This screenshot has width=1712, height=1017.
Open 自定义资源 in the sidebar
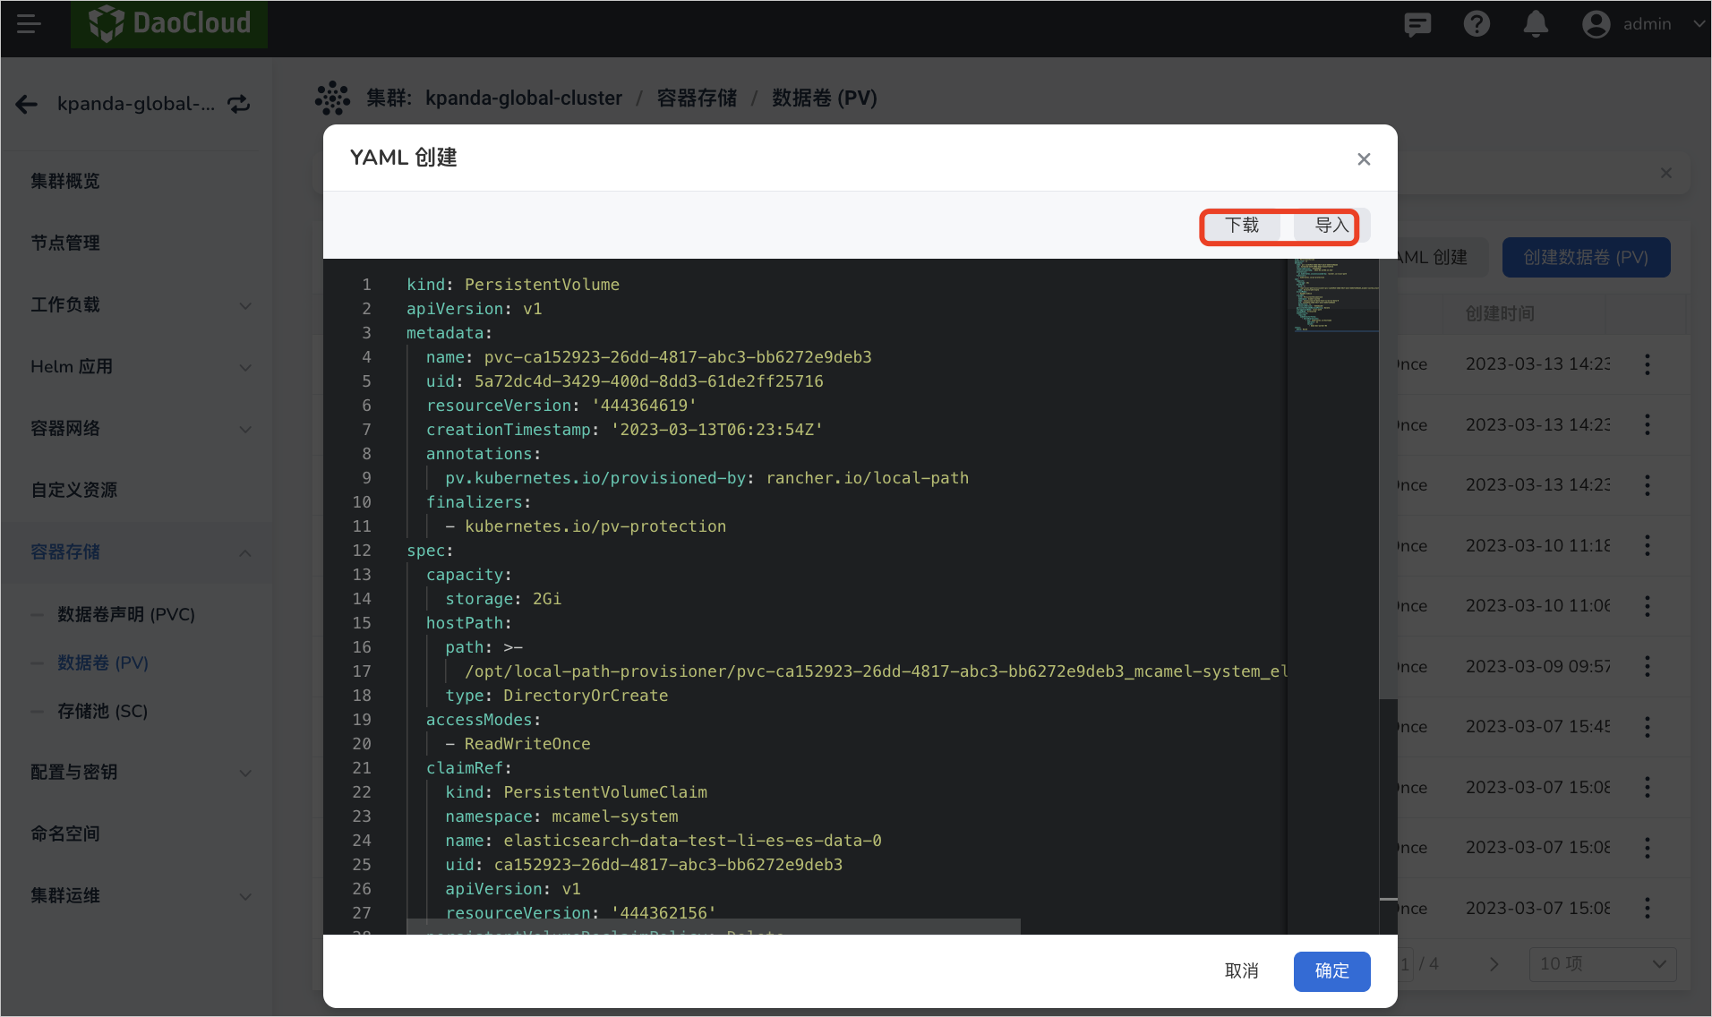[74, 491]
